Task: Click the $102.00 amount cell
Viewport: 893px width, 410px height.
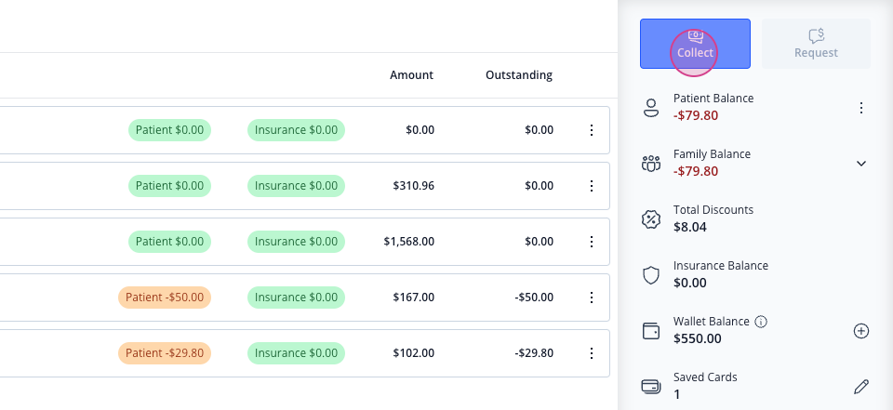Action: tap(413, 353)
